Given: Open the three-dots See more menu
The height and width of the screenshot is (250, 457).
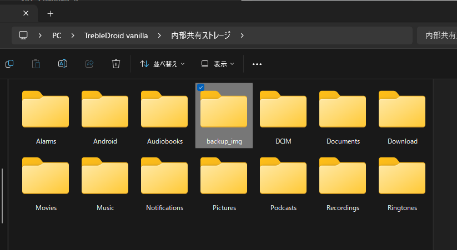Looking at the screenshot, I should coord(257,64).
